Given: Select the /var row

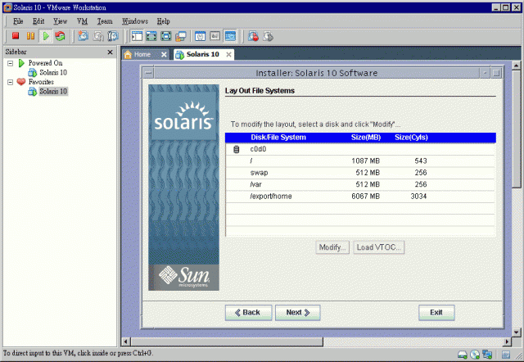Looking at the screenshot, I should (360, 184).
